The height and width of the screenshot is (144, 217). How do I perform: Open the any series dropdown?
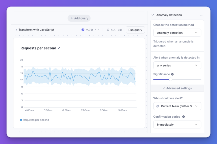pyautogui.click(x=177, y=65)
